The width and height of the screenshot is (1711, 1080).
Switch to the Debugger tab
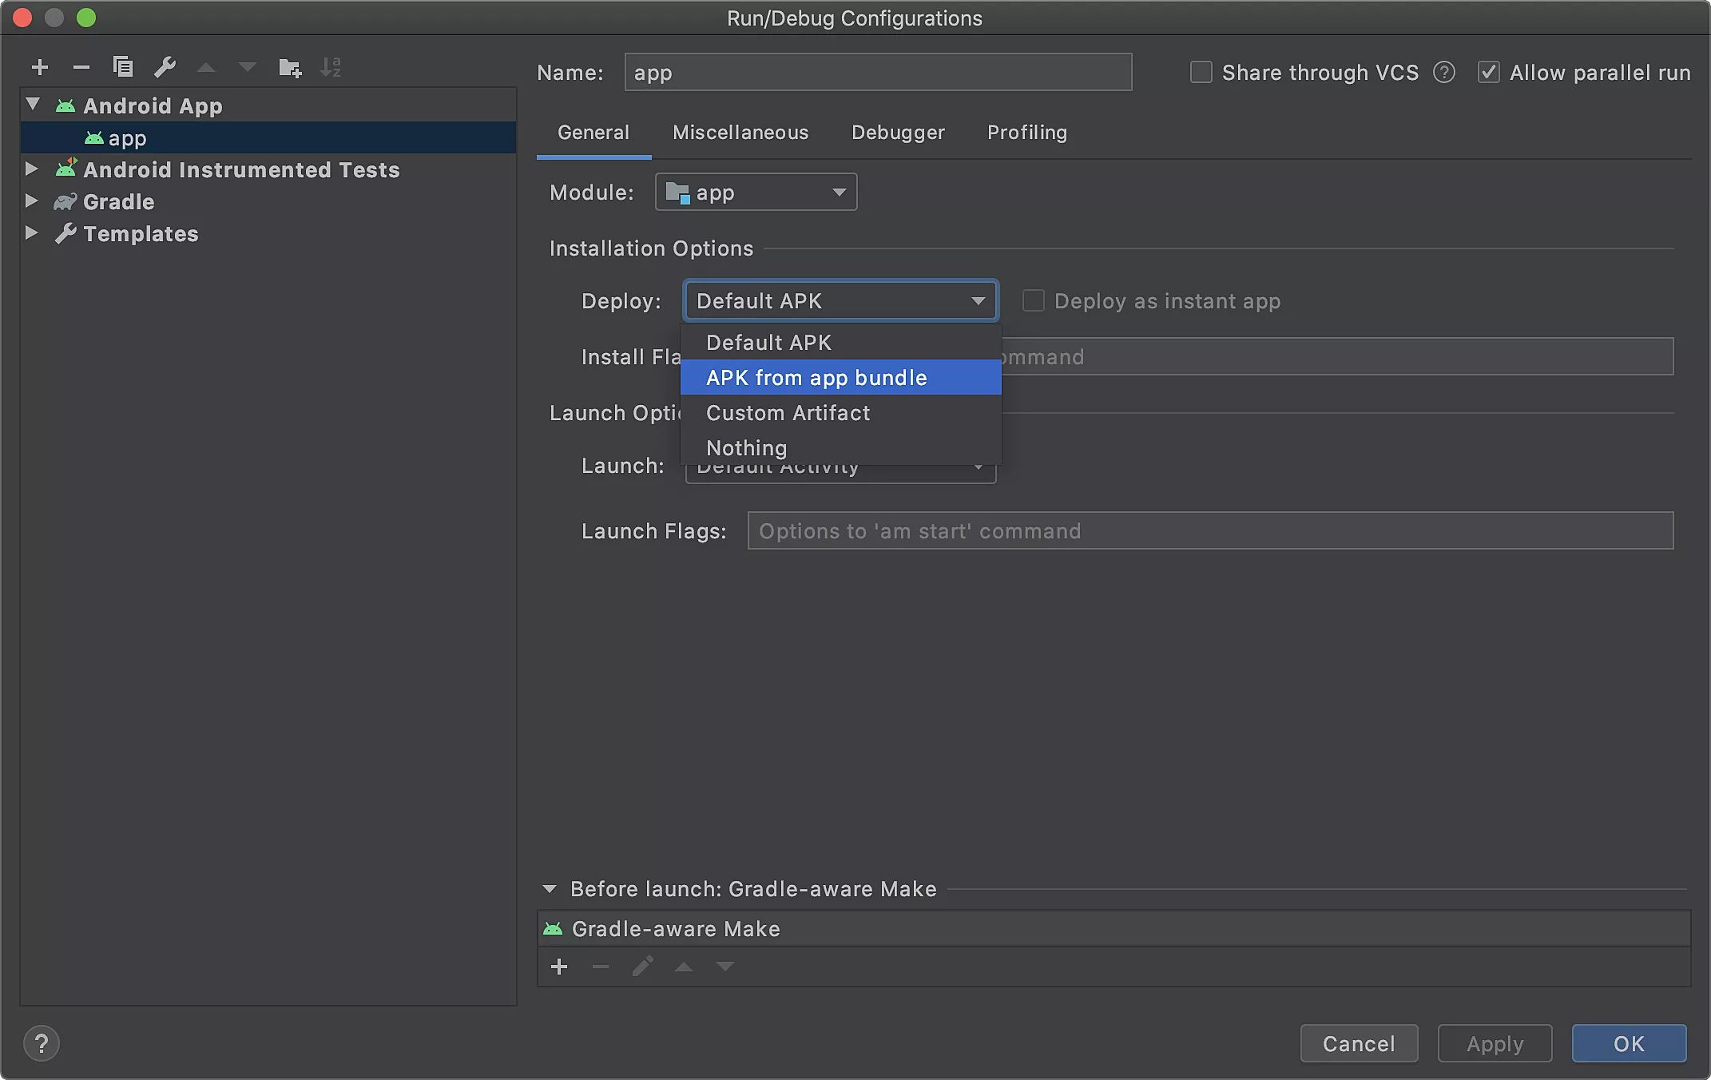[898, 133]
